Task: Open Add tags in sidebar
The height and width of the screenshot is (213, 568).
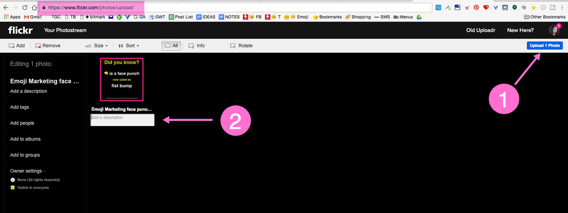Action: click(20, 107)
